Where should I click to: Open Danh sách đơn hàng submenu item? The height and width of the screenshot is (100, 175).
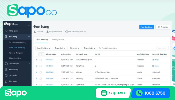coord(17,48)
